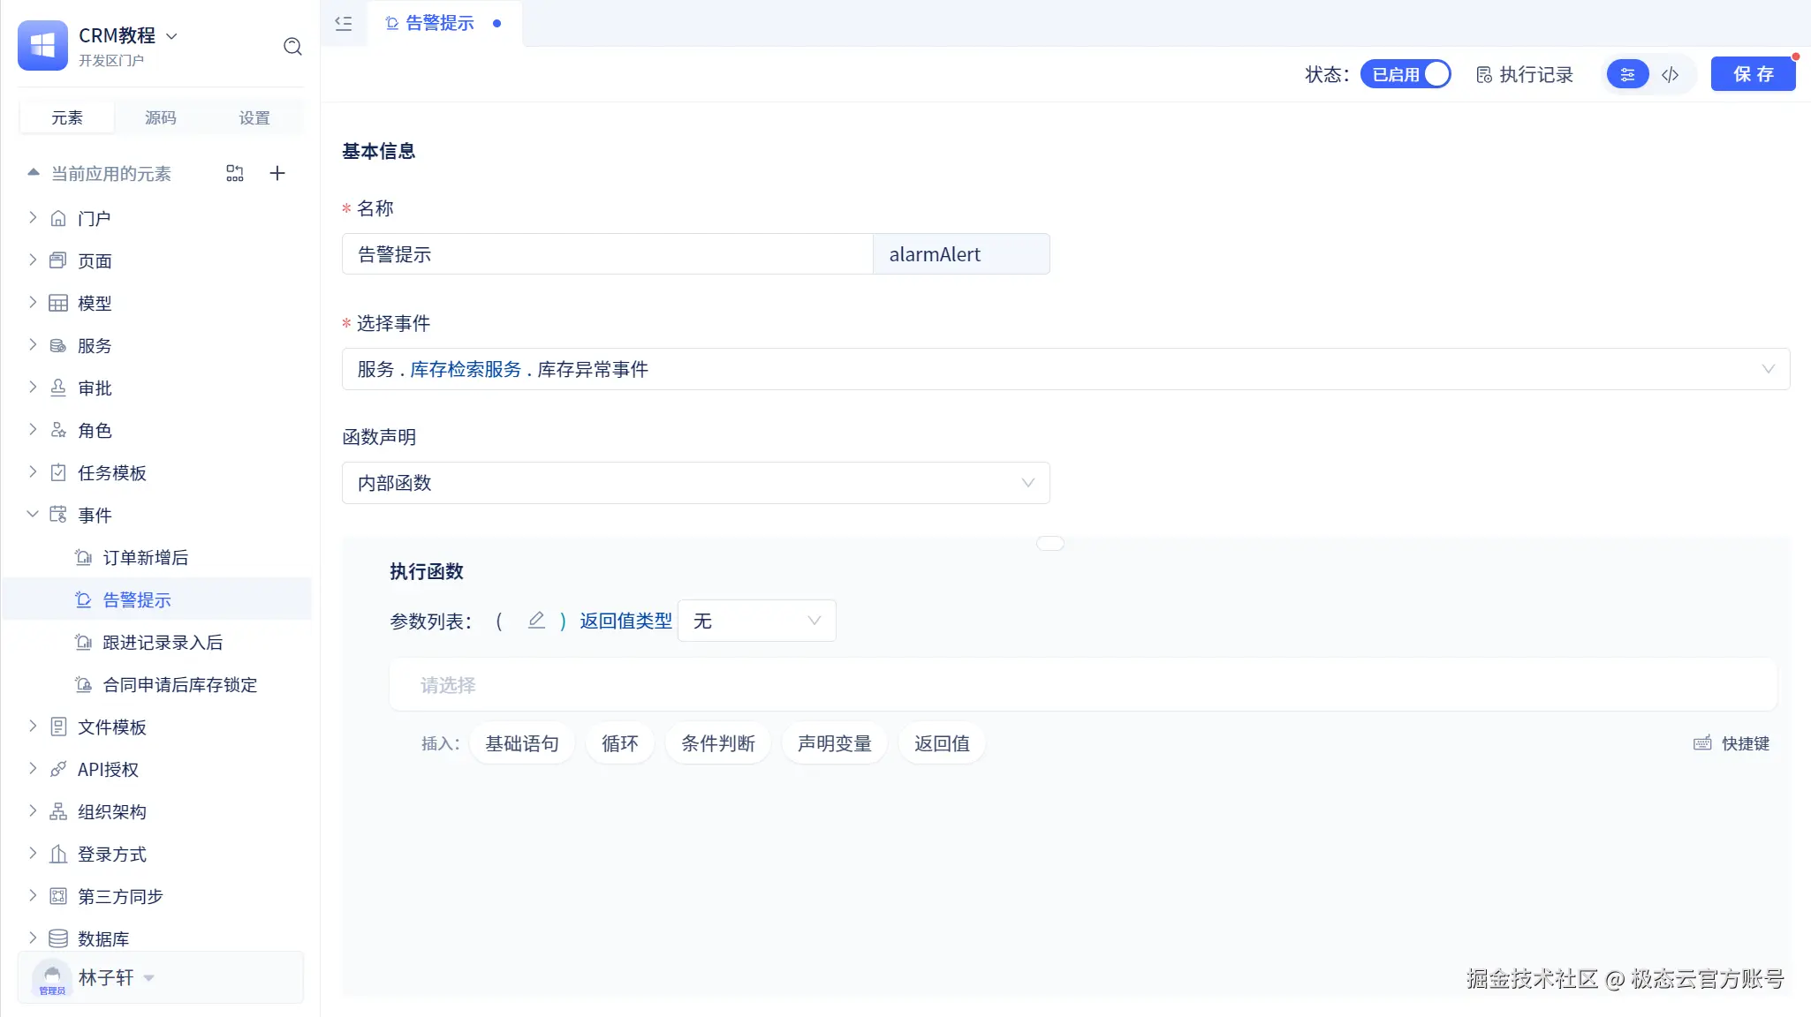Click the element layout switch icon
This screenshot has height=1017, width=1811.
[234, 173]
